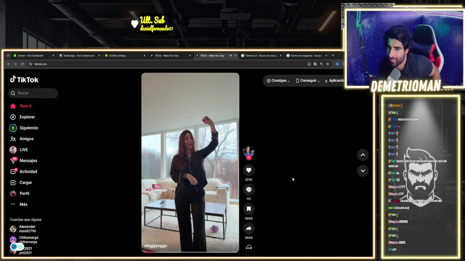Open the video comments icon
Image resolution: width=465 pixels, height=261 pixels.
click(x=248, y=190)
